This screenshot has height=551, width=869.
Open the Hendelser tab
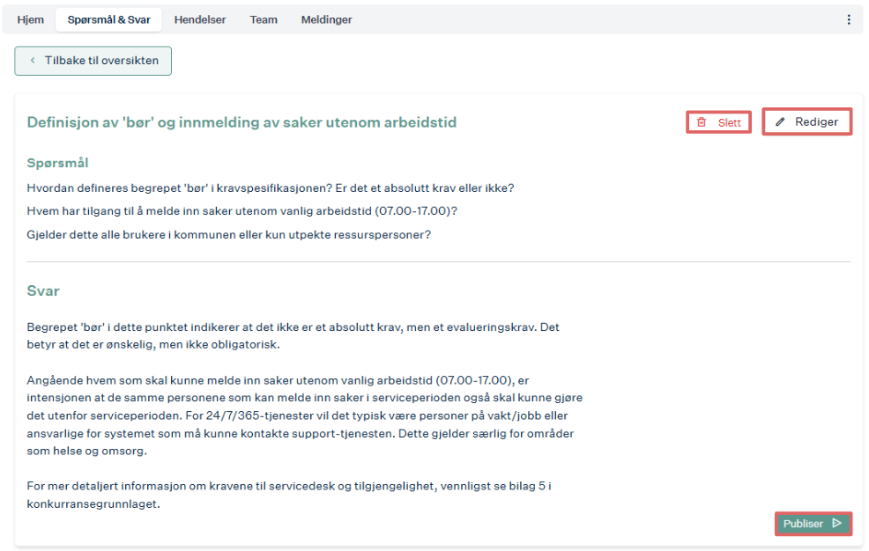200,20
